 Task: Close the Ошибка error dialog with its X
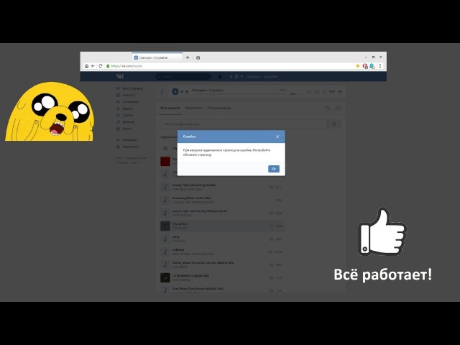277,137
